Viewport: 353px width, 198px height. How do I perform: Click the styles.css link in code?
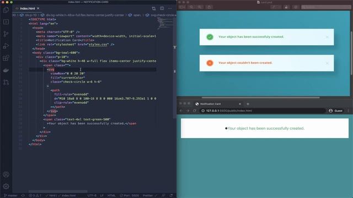(x=98, y=45)
